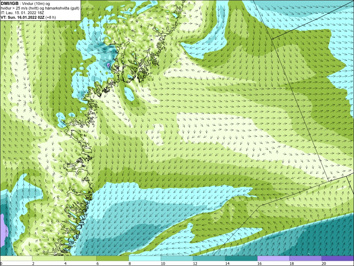The height and width of the screenshot is (266, 354).
Task: Pick the darkest purple swatch above 20 m/s
Action: 338,258
